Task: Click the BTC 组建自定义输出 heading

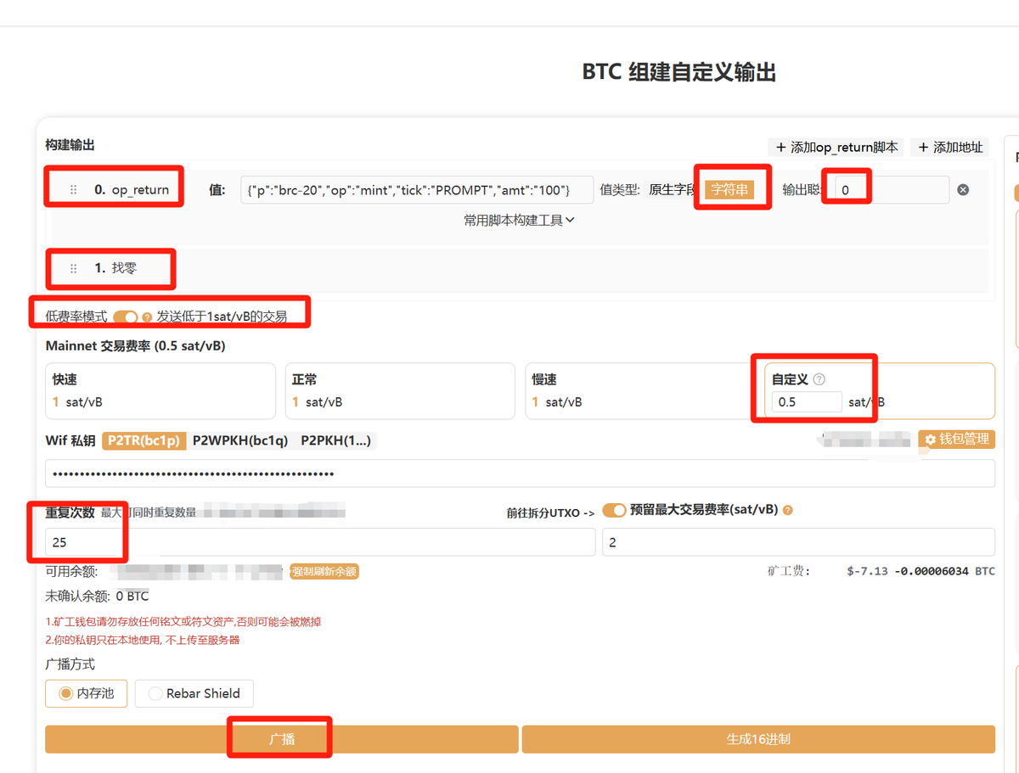Action: pyautogui.click(x=678, y=73)
